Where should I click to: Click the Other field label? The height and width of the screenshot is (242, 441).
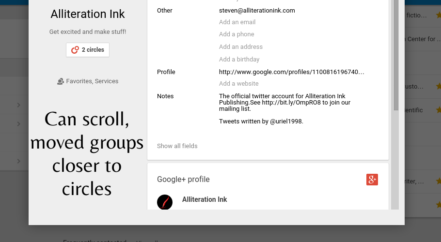click(x=165, y=11)
